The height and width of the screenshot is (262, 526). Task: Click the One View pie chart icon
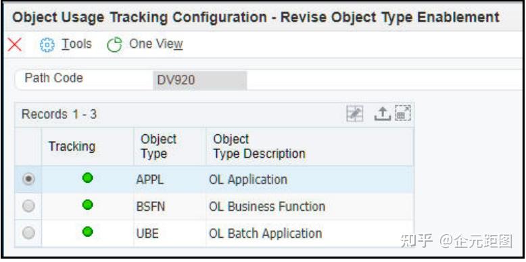click(114, 45)
